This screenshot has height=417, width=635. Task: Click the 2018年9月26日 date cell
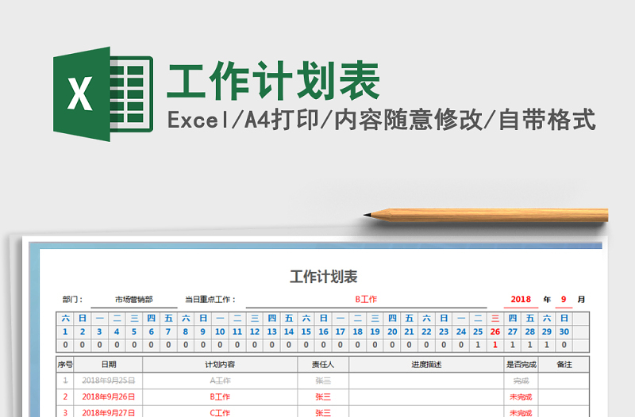(109, 396)
